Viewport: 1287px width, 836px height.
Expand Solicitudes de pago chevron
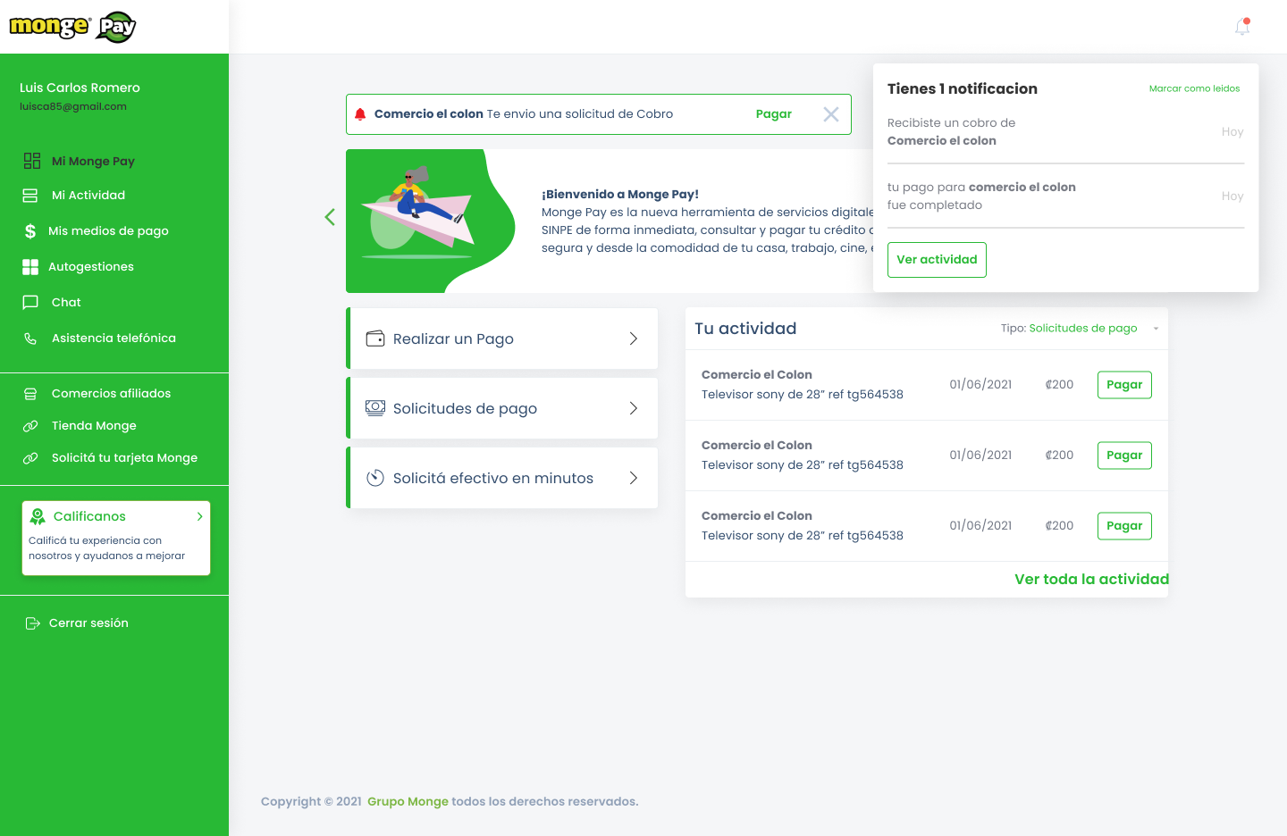(x=634, y=408)
